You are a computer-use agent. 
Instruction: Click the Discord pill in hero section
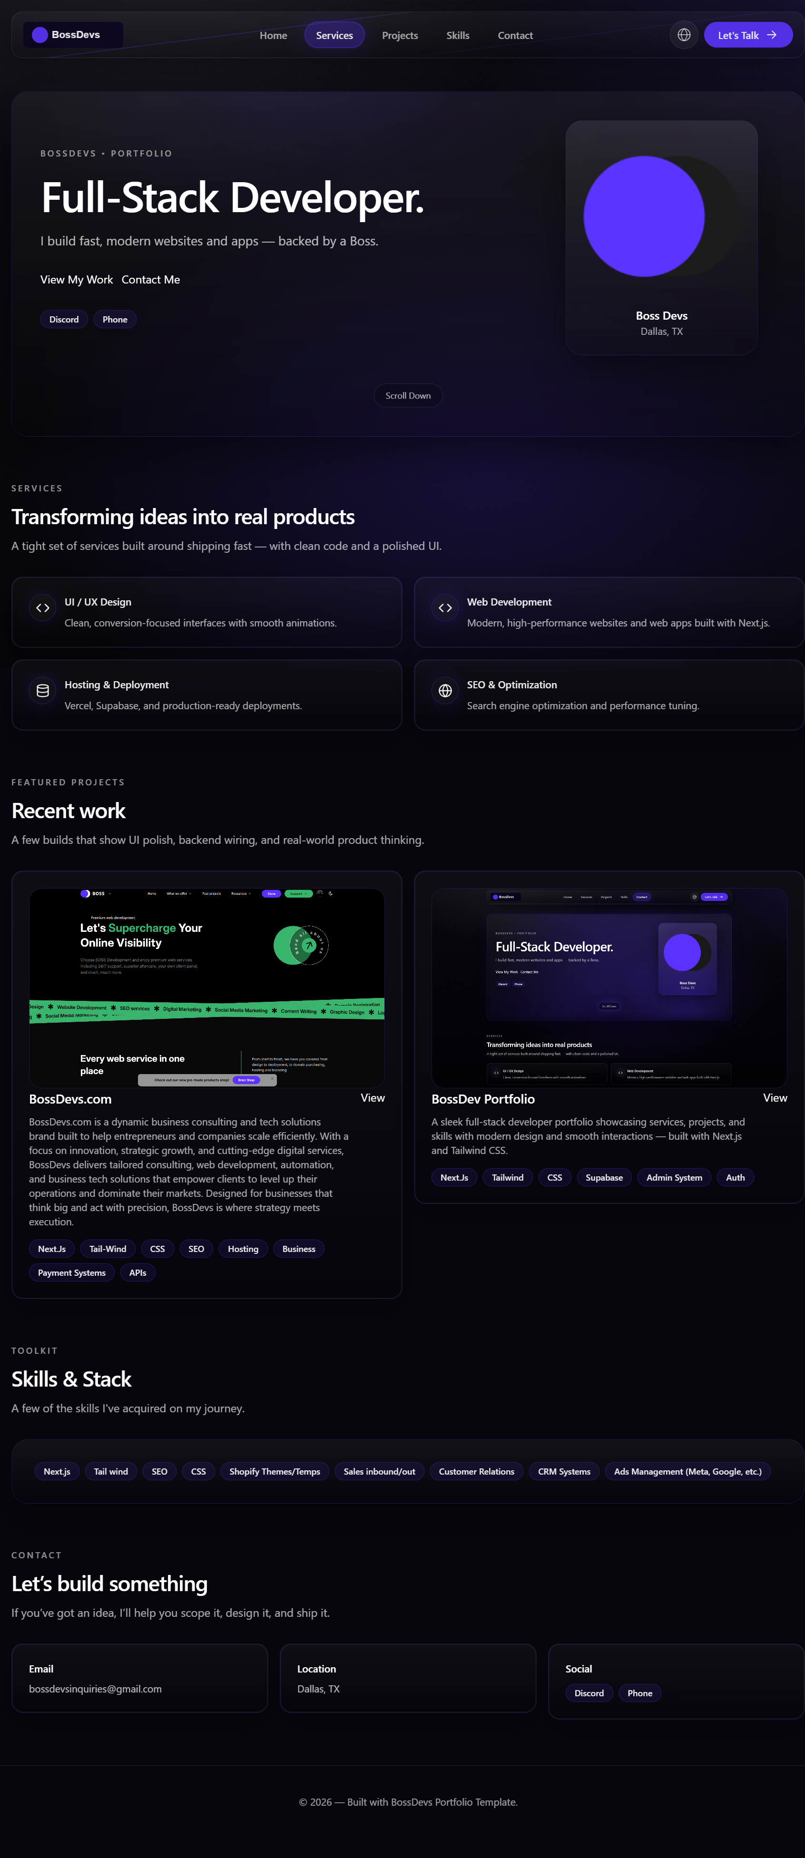pos(64,320)
